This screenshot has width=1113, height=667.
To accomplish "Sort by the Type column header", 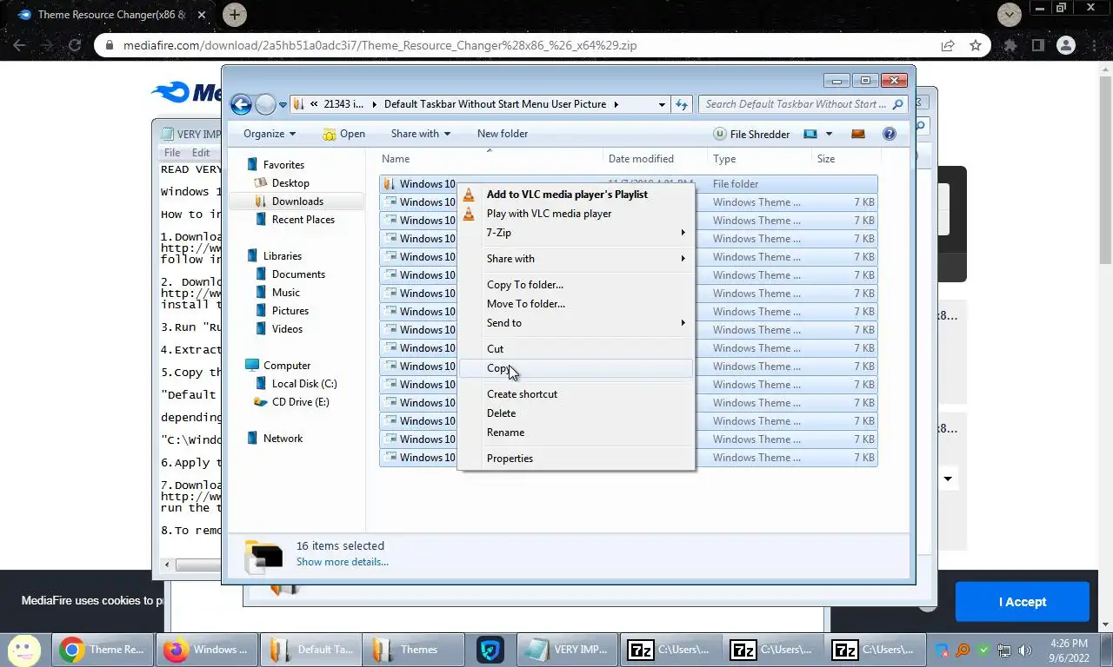I will coord(760,159).
